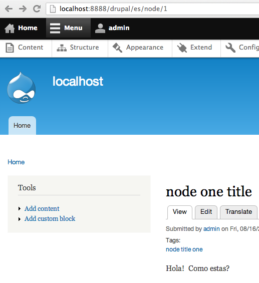259x283 pixels.
Task: Click the Hola! Como estas? text
Action: coord(198,268)
